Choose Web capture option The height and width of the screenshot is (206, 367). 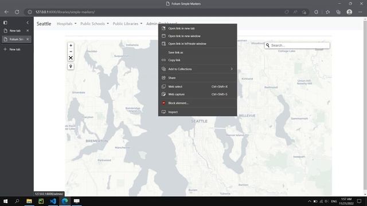[197, 94]
